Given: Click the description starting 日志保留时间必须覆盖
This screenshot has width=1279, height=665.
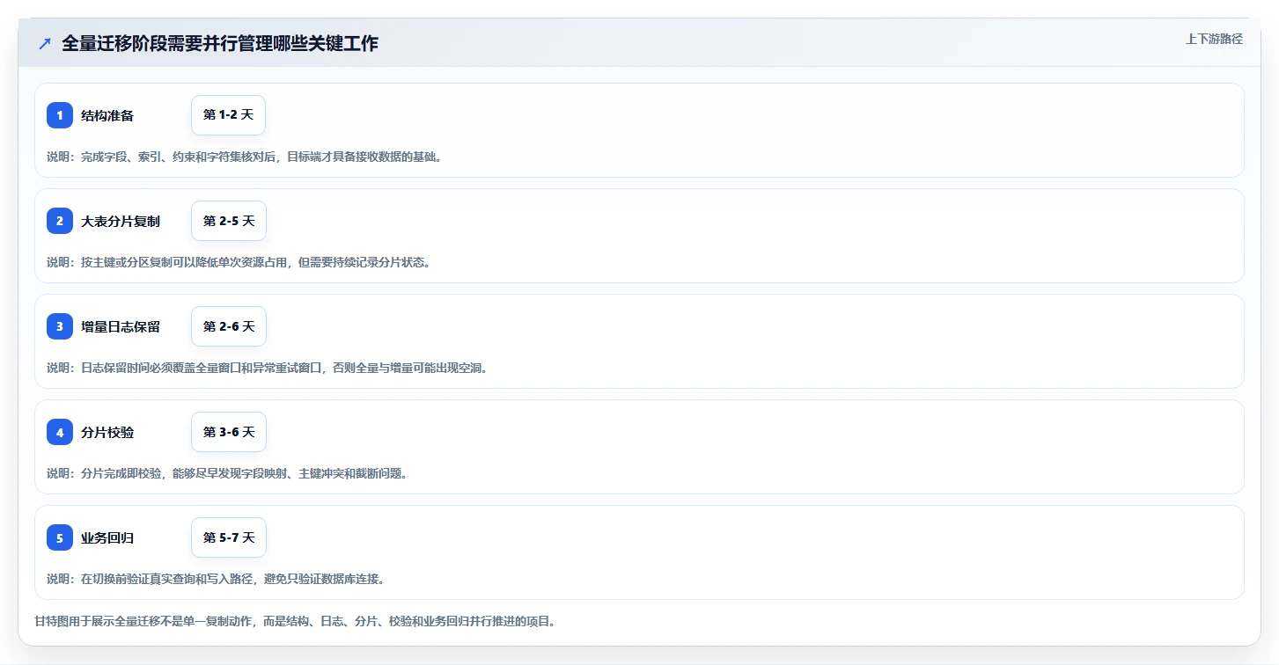Looking at the screenshot, I should pyautogui.click(x=267, y=368).
